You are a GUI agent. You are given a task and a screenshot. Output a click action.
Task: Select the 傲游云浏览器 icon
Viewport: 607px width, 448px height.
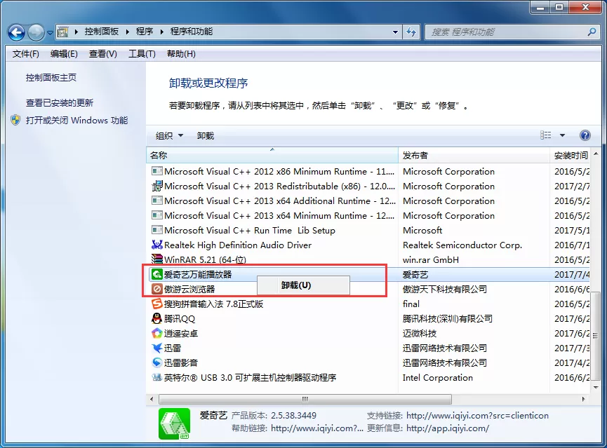click(x=156, y=289)
